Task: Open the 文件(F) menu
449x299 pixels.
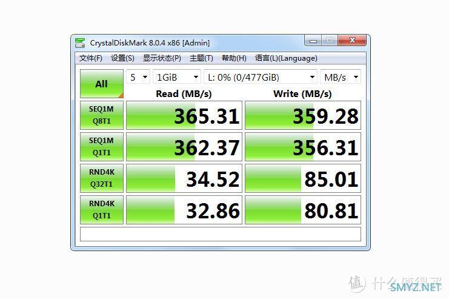Action: [x=90, y=58]
